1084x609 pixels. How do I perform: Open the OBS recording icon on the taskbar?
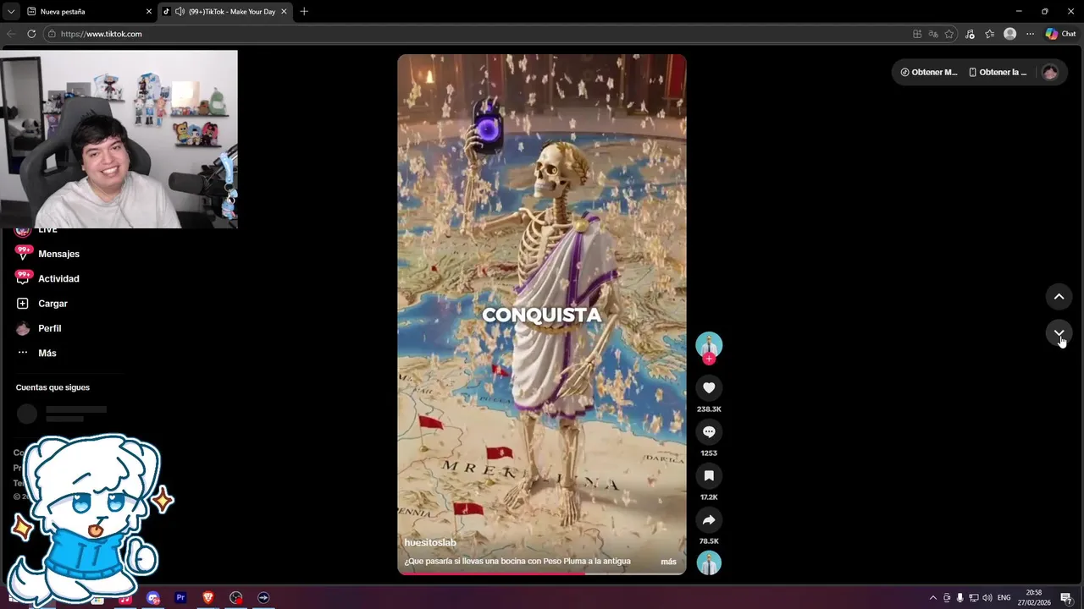pos(235,598)
